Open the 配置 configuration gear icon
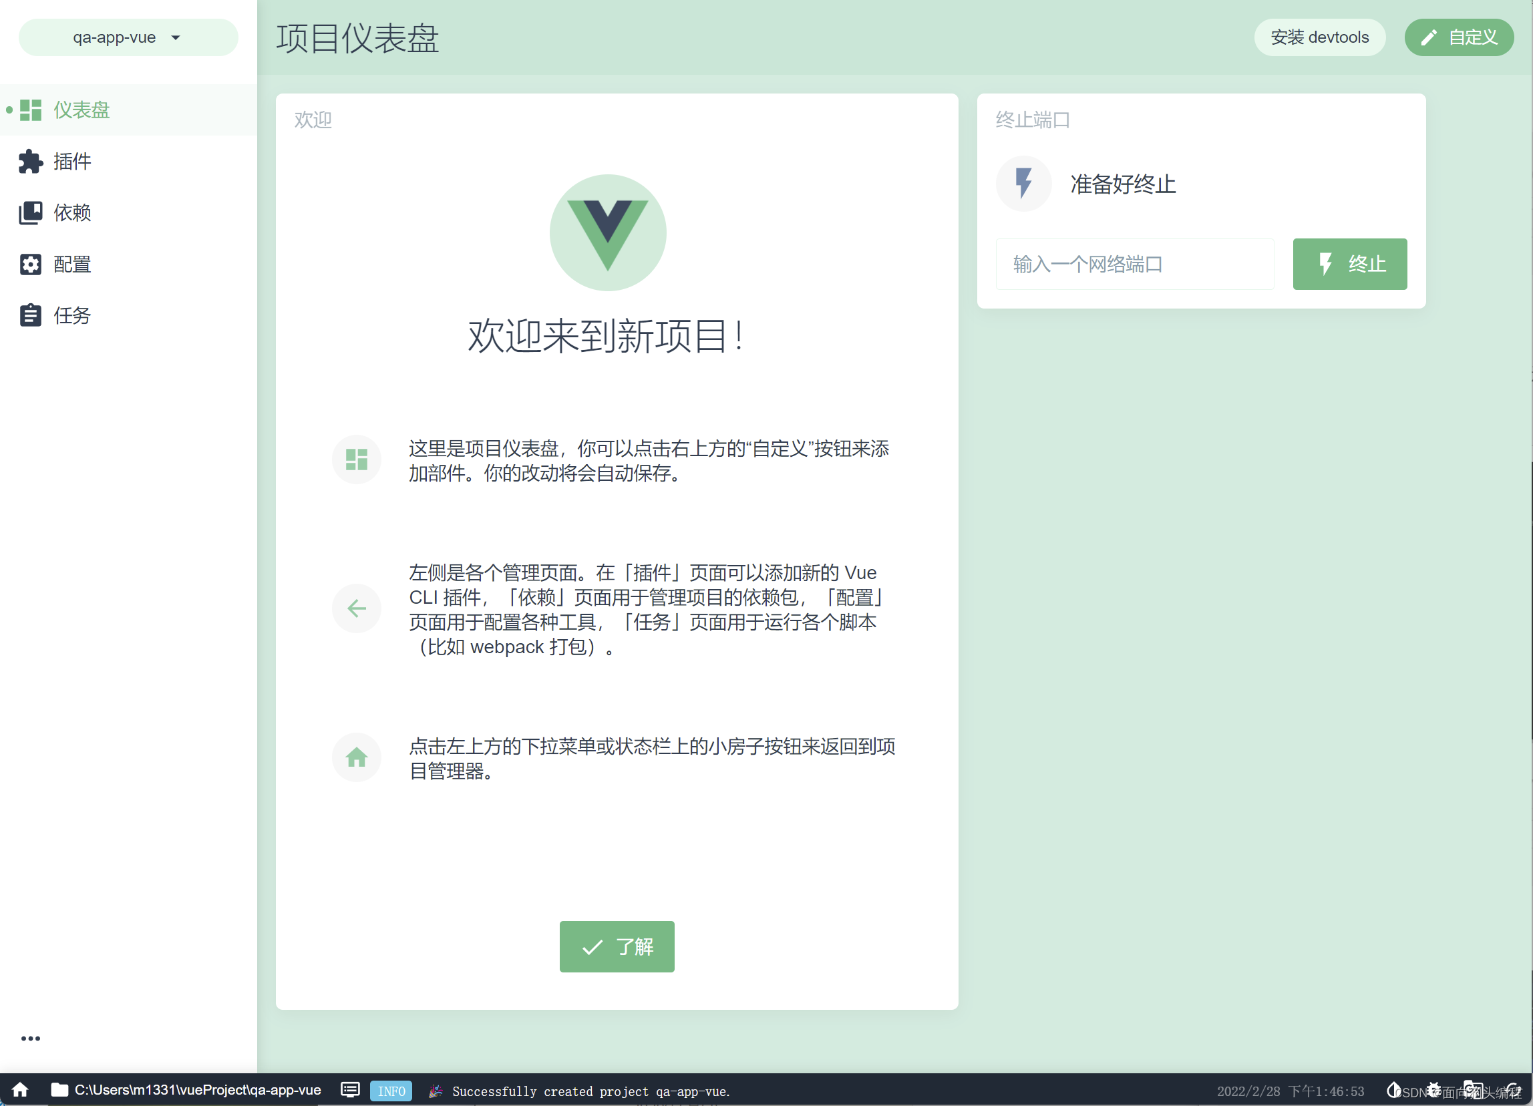Image resolution: width=1533 pixels, height=1106 pixels. pyautogui.click(x=31, y=264)
